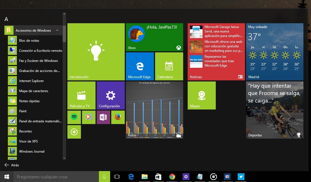
Task: Go back with the Atrás button
Action: click(12, 165)
